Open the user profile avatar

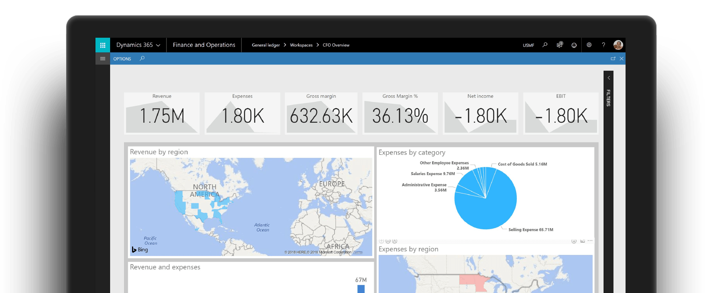[618, 45]
